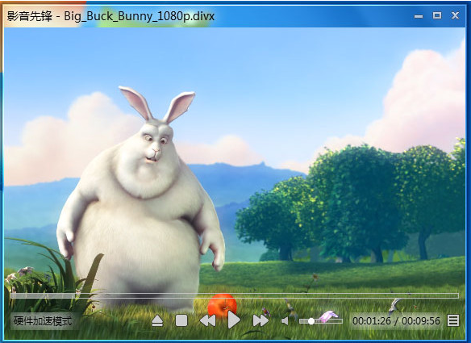
Task: Click the eject/open file button
Action: [x=157, y=320]
